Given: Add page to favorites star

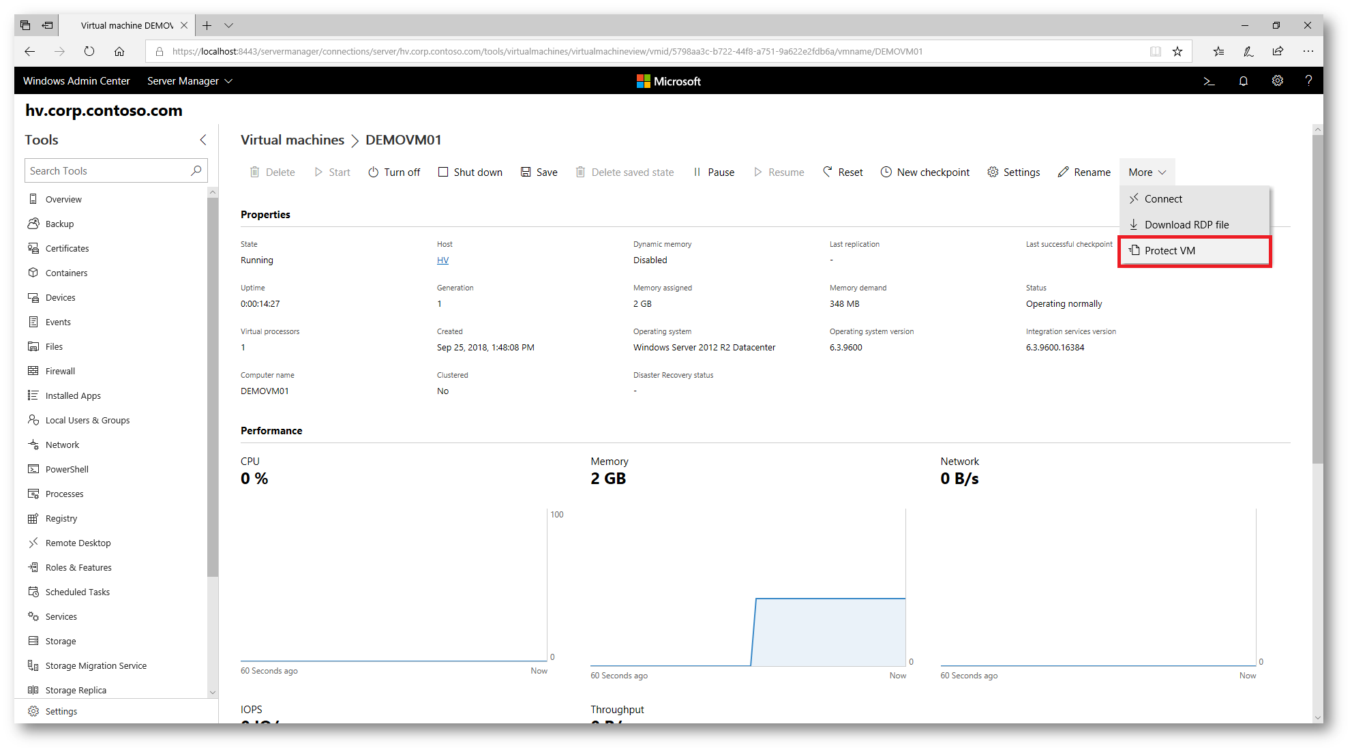Looking at the screenshot, I should point(1177,51).
